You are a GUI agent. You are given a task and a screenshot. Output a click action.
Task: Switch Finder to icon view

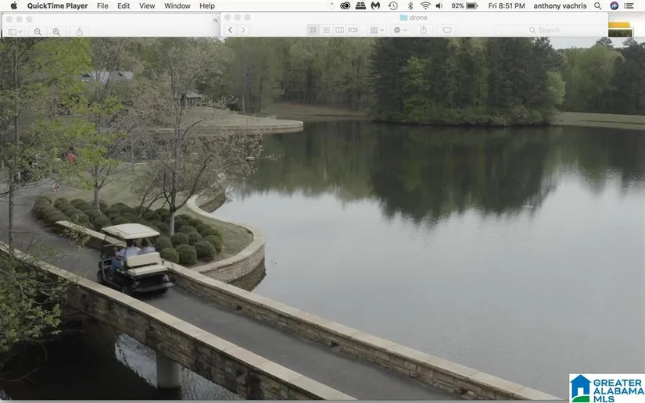(x=313, y=30)
